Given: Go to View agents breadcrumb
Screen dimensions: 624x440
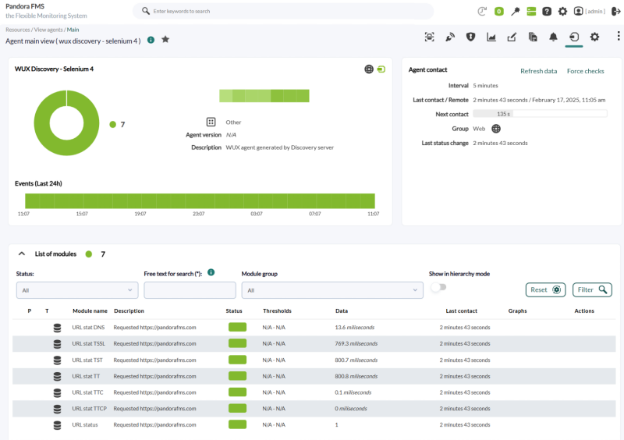Looking at the screenshot, I should click(x=48, y=30).
